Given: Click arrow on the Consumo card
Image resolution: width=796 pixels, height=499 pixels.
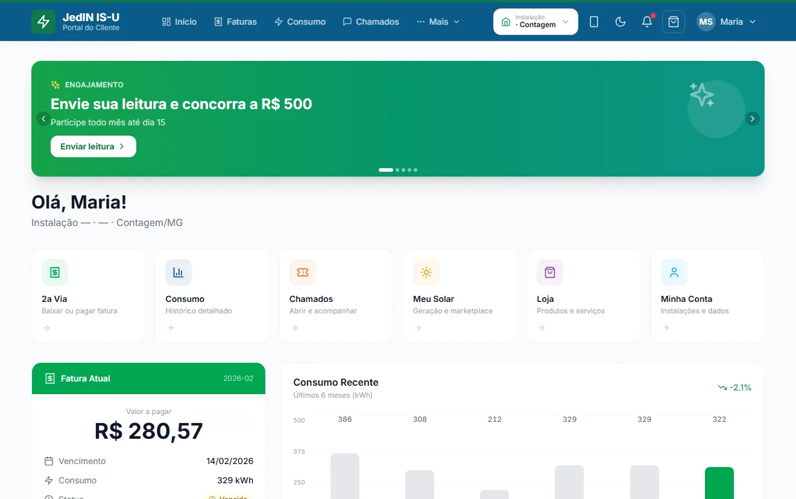Looking at the screenshot, I should click(x=170, y=328).
